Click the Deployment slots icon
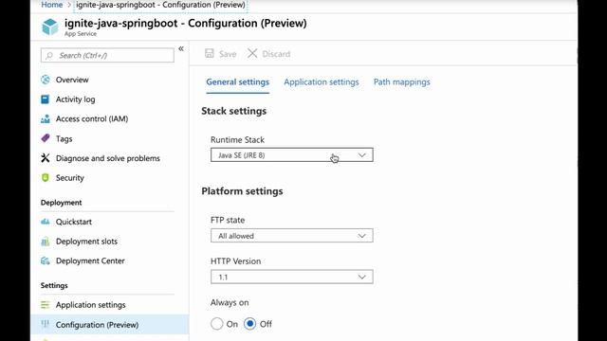Screen dimensions: 607x341 pyautogui.click(x=46, y=242)
